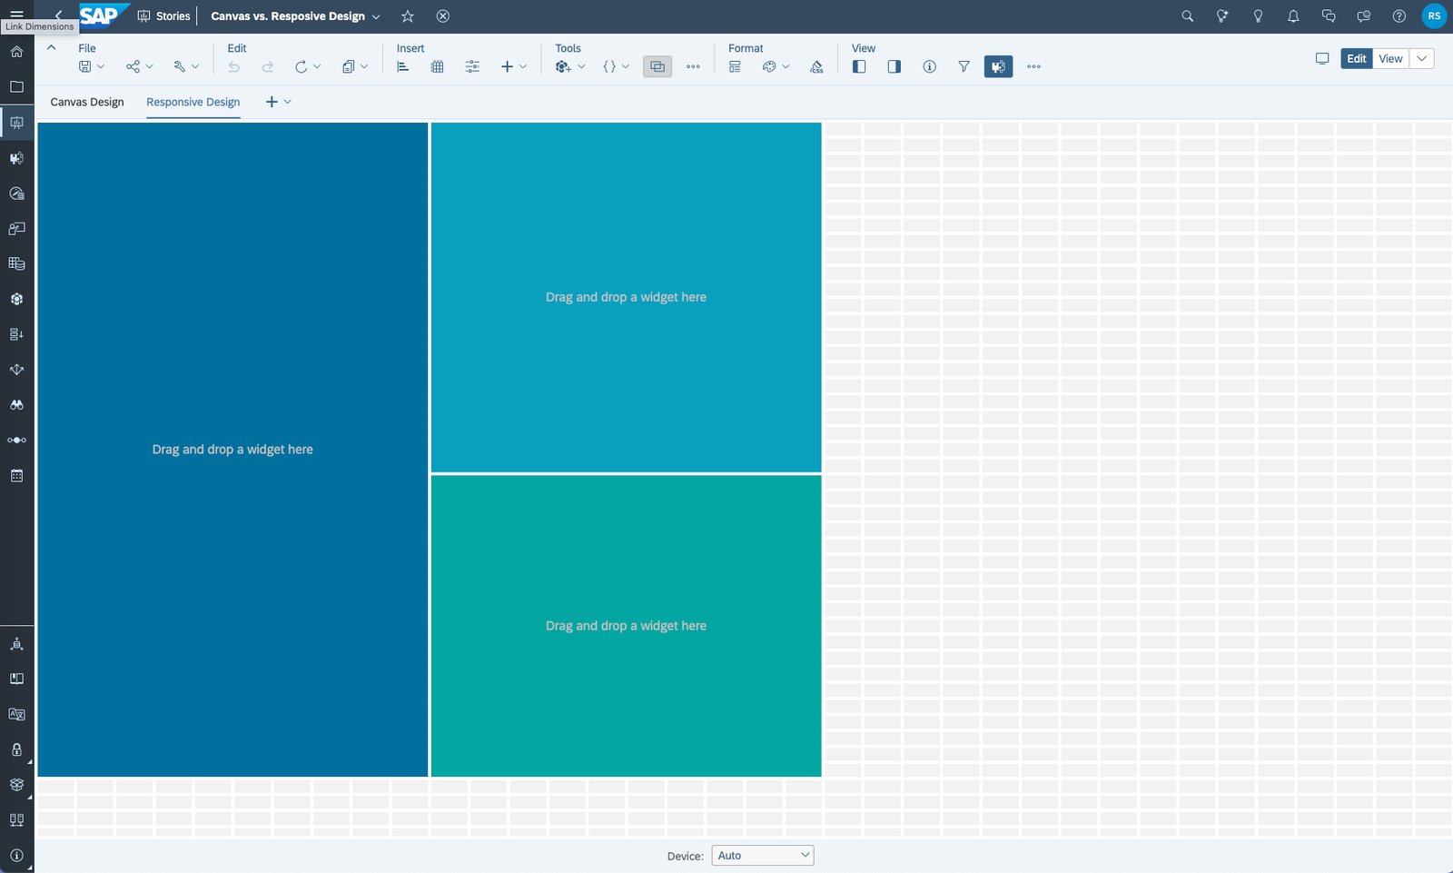This screenshot has width=1453, height=873.
Task: Expand the story title dropdown arrow
Action: [376, 16]
